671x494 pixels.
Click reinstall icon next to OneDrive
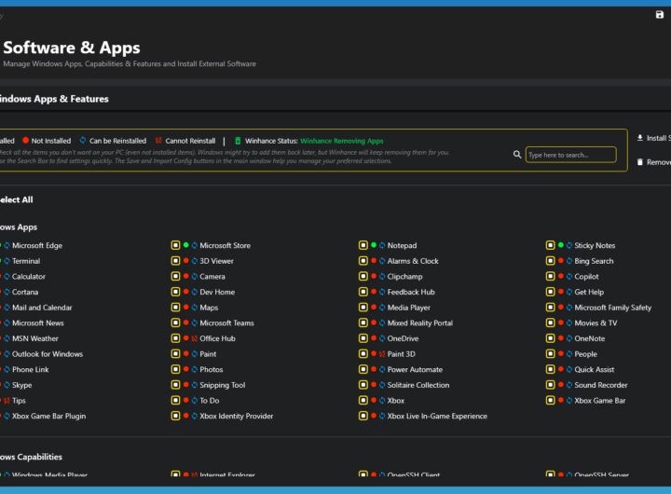pyautogui.click(x=382, y=338)
